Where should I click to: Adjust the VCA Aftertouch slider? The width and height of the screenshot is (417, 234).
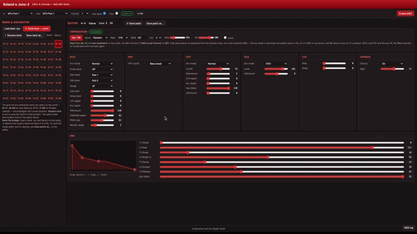coord(276,73)
